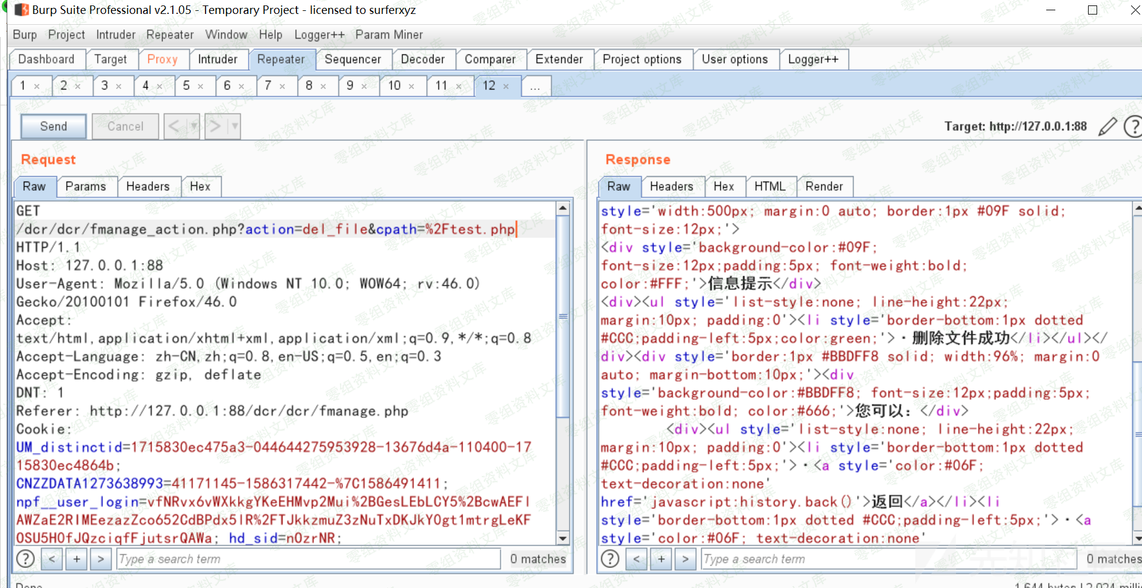1142x588 pixels.
Task: Close Repeater tab 12
Action: (506, 87)
